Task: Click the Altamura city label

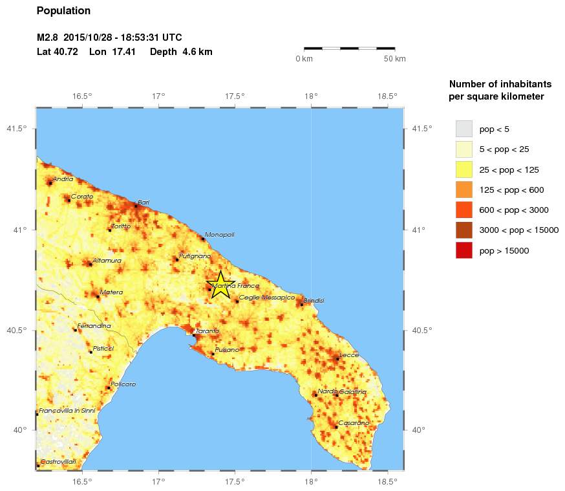Action: tap(107, 260)
